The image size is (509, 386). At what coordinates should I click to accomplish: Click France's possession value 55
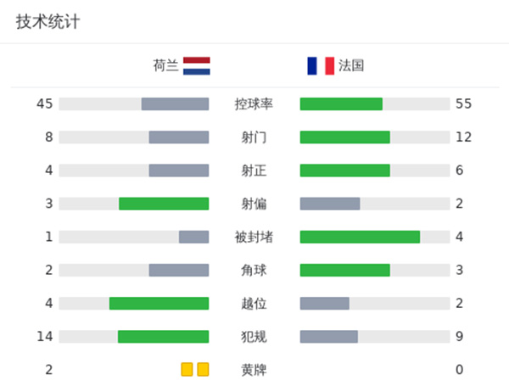click(x=463, y=104)
